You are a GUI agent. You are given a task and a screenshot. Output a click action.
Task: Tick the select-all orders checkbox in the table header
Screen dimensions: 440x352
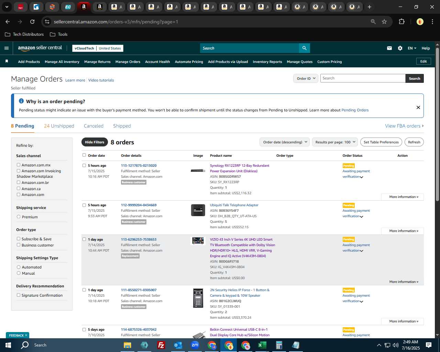(x=84, y=155)
